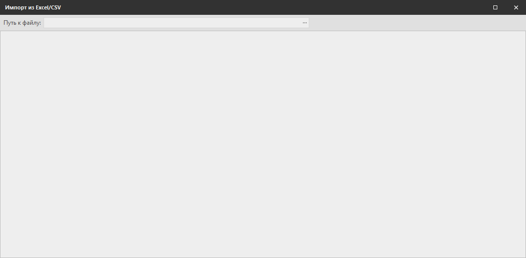Activate the ellipsis button inside path field

point(305,23)
